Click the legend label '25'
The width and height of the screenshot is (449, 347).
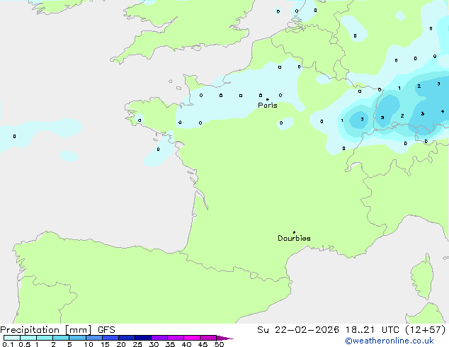click(137, 344)
